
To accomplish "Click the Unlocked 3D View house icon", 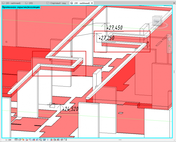I will [41, 140].
